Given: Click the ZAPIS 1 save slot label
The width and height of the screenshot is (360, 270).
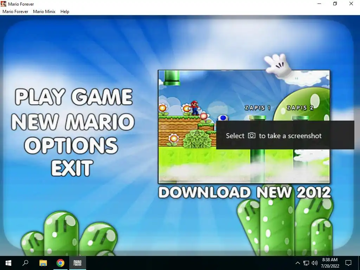Looking at the screenshot, I should pyautogui.click(x=257, y=108).
